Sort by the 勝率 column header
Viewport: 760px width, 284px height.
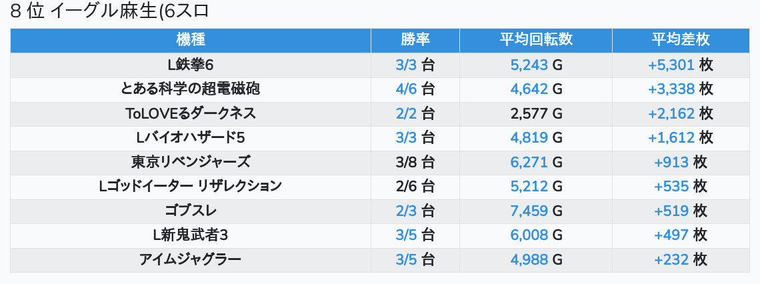coord(415,40)
